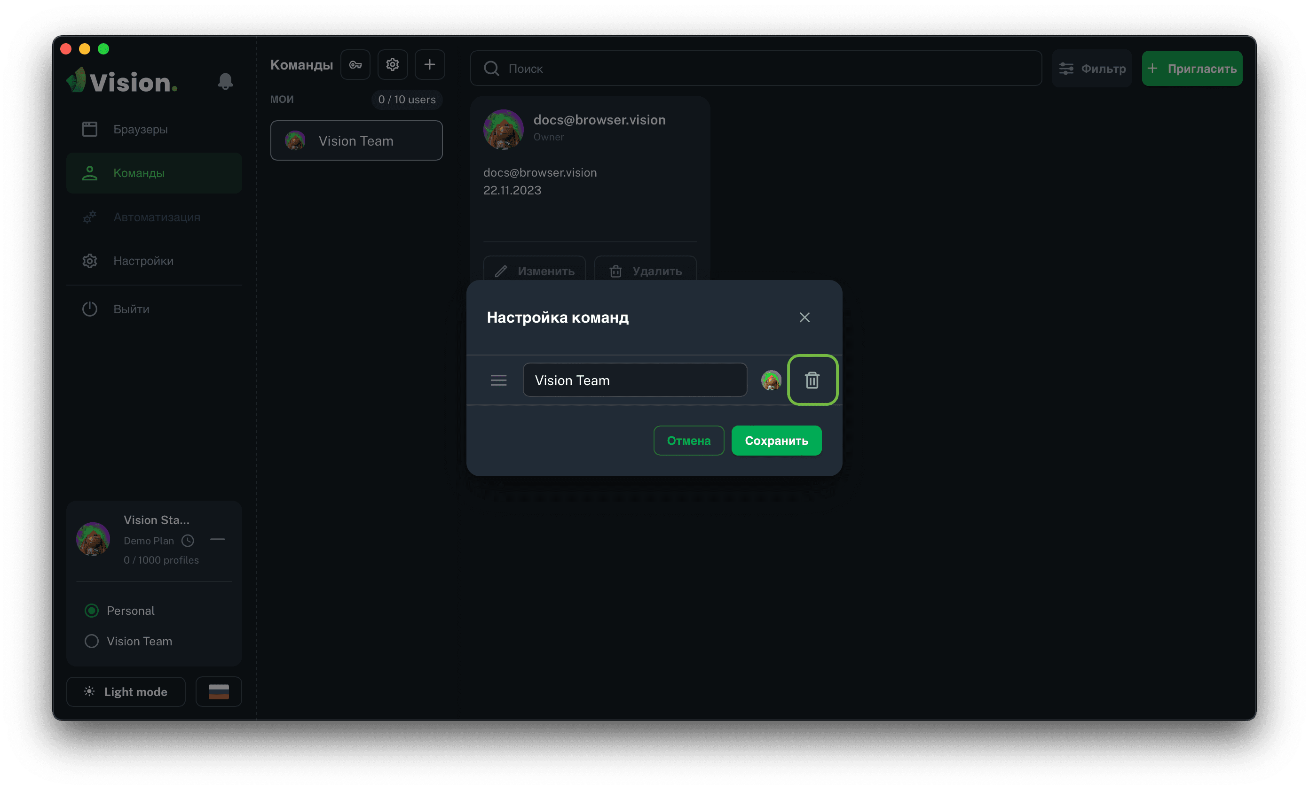The width and height of the screenshot is (1309, 790).
Task: Click the trash icon next to Vision Team
Action: (812, 380)
